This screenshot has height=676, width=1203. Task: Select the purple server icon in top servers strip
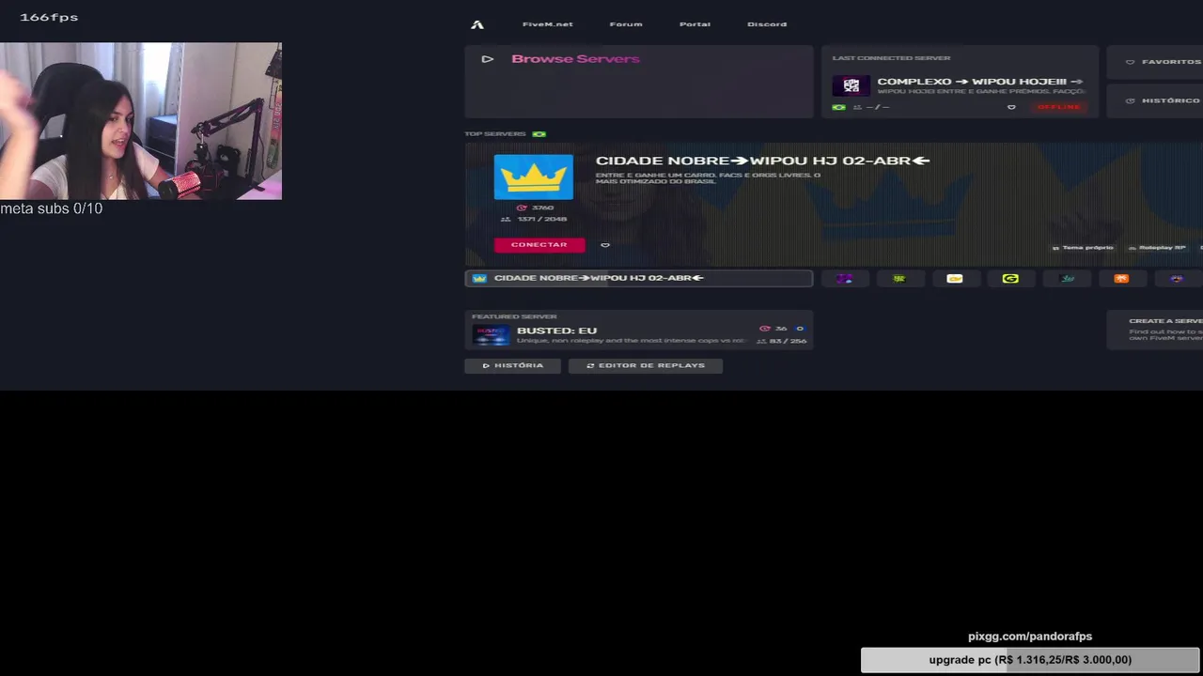(x=844, y=279)
